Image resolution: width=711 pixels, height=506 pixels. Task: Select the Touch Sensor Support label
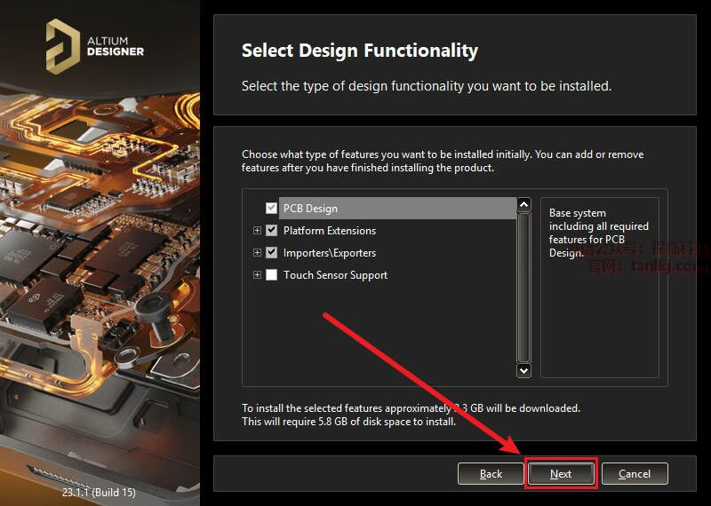coord(336,275)
